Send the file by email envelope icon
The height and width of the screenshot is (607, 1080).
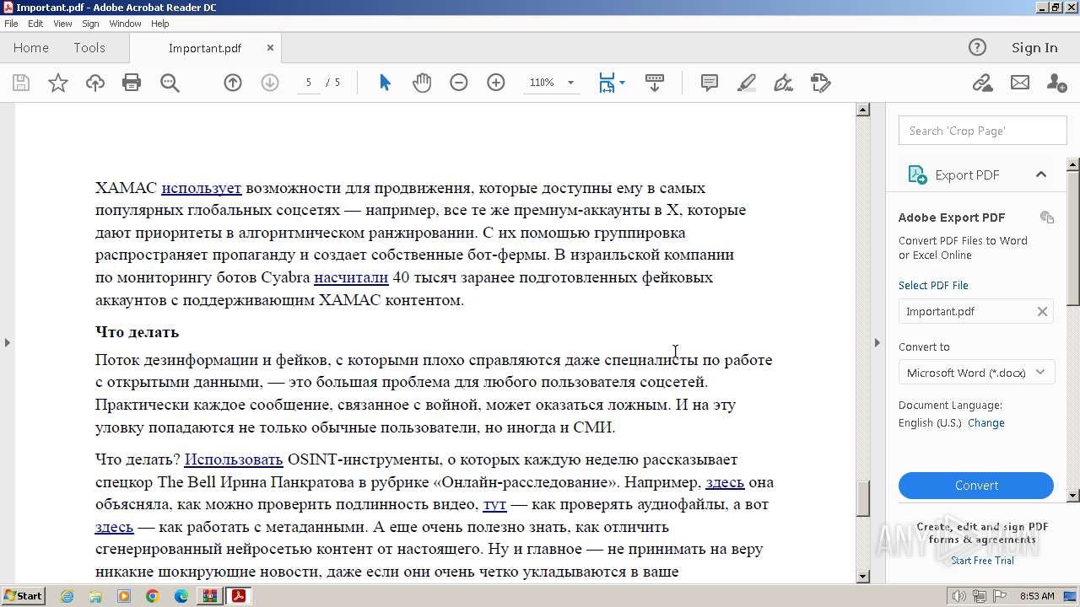[x=1020, y=83]
